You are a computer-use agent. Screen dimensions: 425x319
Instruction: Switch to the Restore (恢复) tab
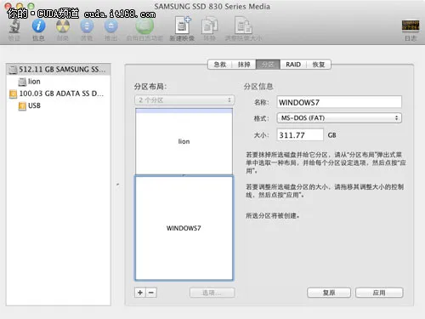coord(319,65)
